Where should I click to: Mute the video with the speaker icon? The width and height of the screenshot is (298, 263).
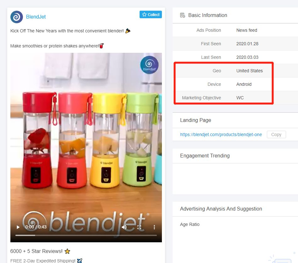tap(124, 227)
